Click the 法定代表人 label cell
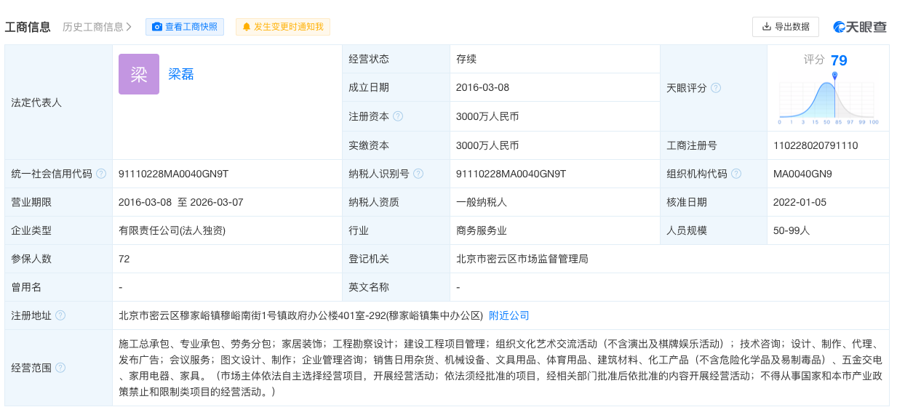The height and width of the screenshot is (415, 897). pos(59,102)
